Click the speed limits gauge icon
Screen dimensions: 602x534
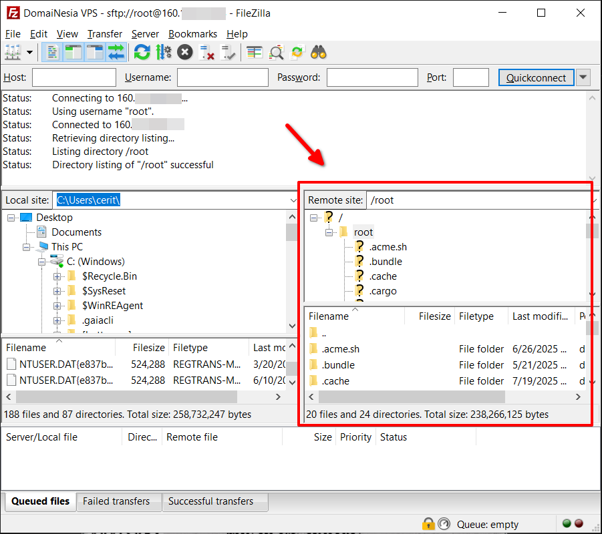click(x=444, y=523)
